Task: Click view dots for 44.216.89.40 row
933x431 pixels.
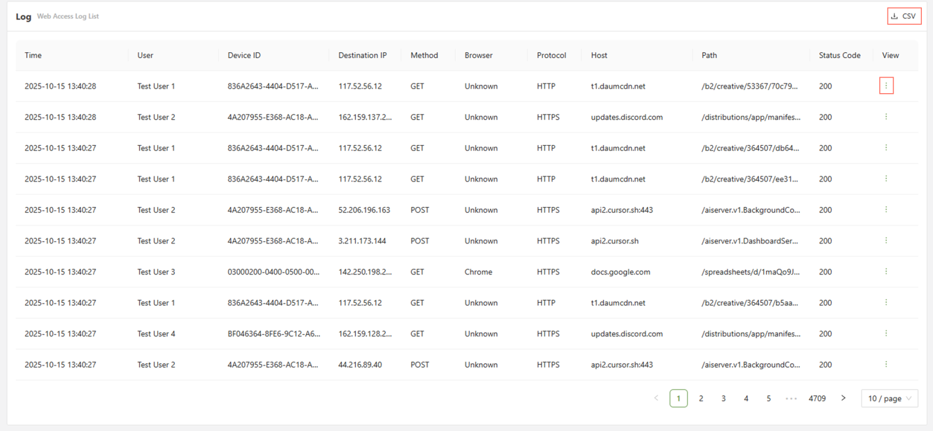Action: [x=886, y=364]
